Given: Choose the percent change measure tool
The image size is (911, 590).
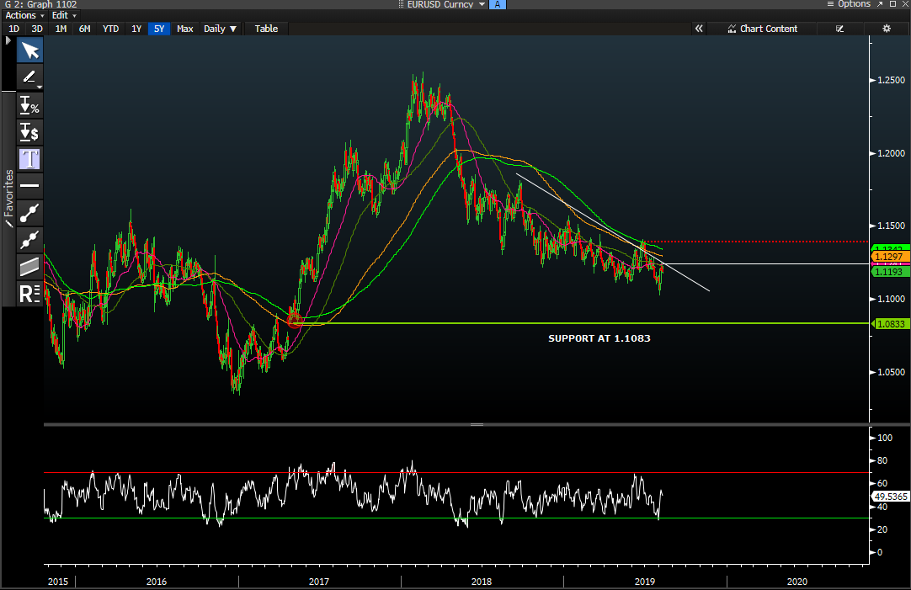Looking at the screenshot, I should coord(30,106).
